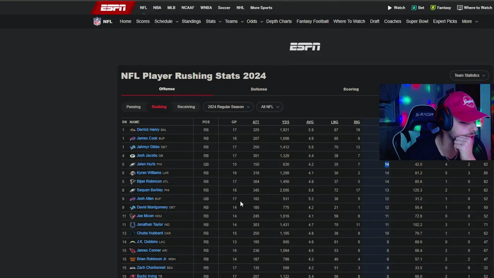Expand the Schedule menu chevron

pos(177,22)
